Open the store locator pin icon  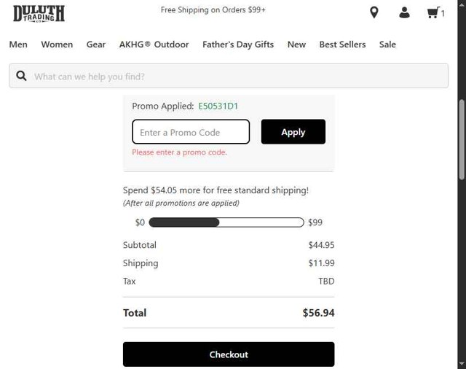pyautogui.click(x=374, y=12)
